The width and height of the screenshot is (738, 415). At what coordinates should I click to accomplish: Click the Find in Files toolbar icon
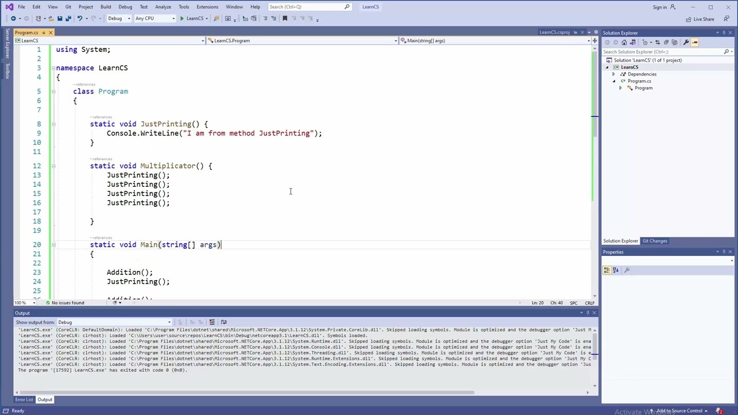(x=216, y=18)
